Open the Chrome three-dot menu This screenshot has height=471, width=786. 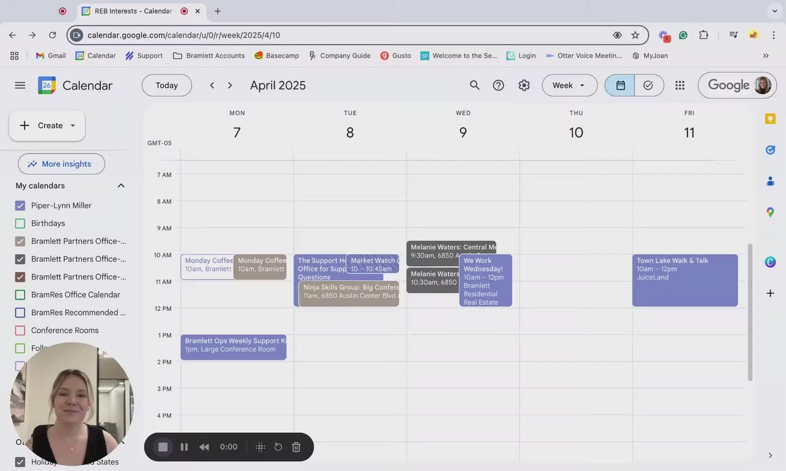tap(774, 35)
